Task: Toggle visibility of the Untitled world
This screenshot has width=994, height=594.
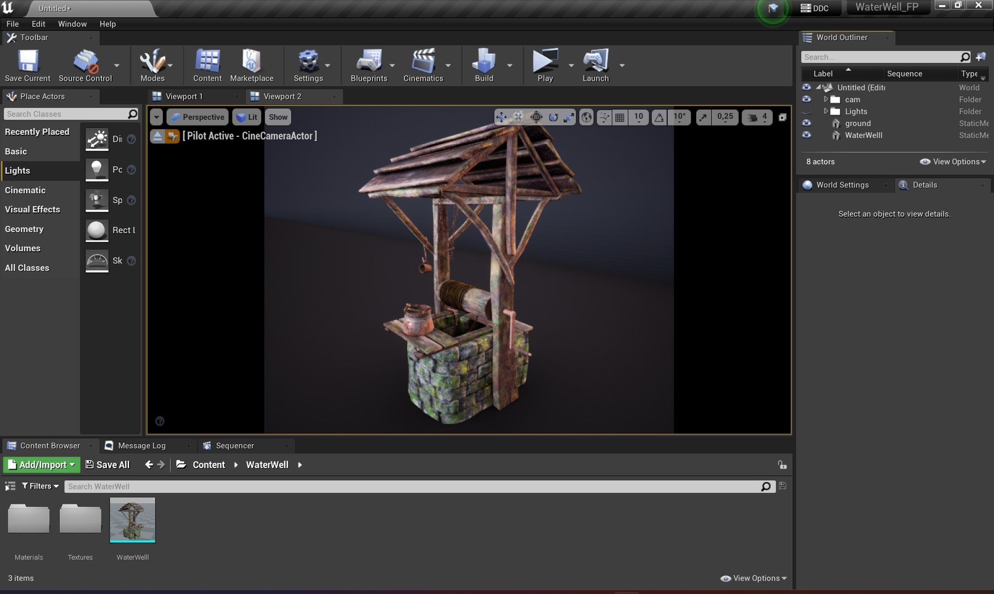Action: (x=806, y=87)
